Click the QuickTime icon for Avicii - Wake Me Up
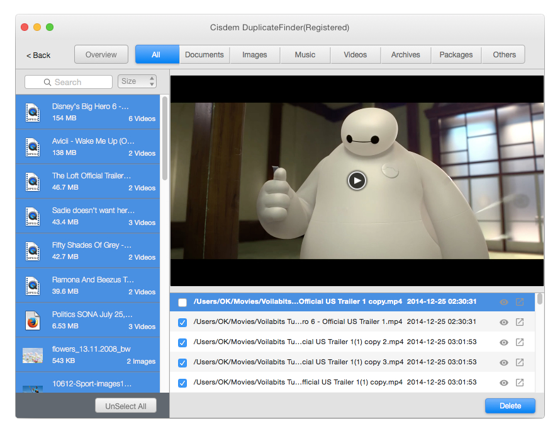 click(x=33, y=147)
